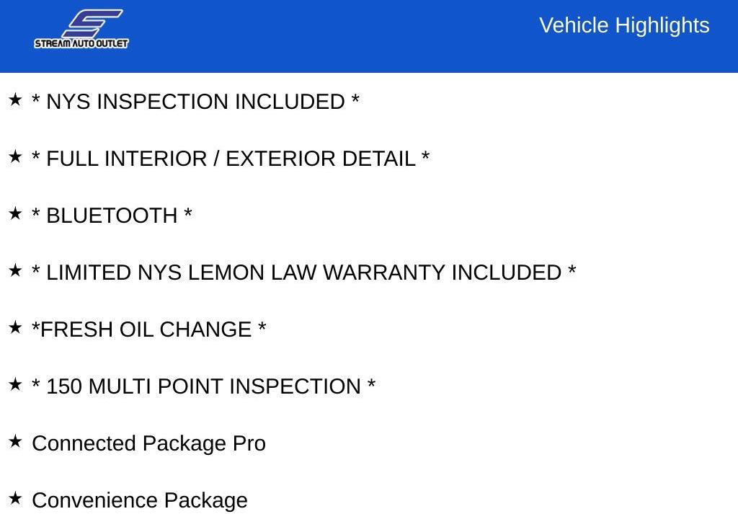Click the Stream Auto Outlet logo
Image resolution: width=738 pixels, height=514 pixels.
pos(81,29)
